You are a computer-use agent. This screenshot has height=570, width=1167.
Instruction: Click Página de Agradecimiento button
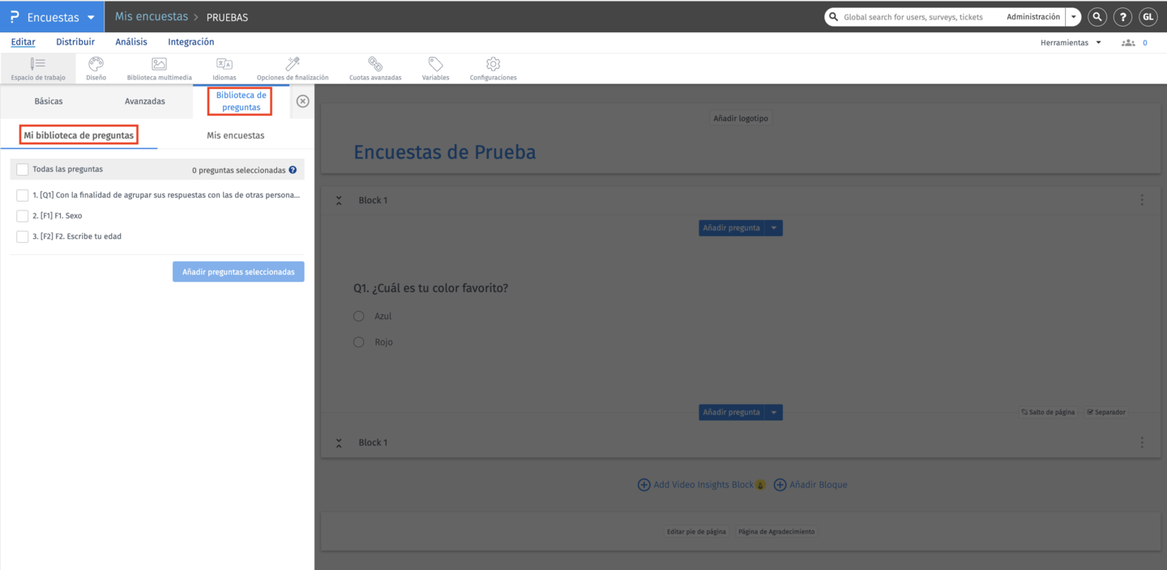point(776,532)
